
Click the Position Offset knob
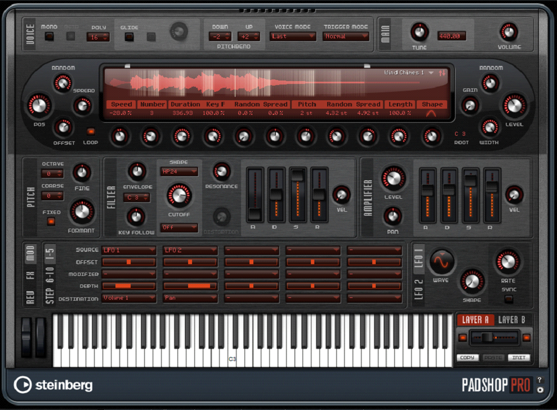click(x=63, y=127)
